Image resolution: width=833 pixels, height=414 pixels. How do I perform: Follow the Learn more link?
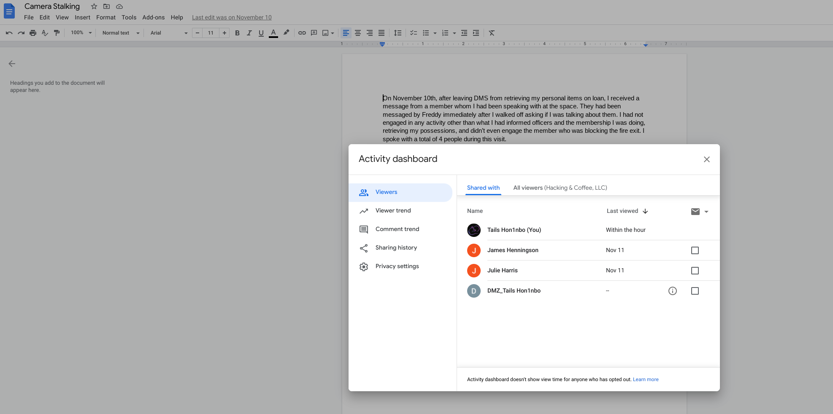coord(646,379)
